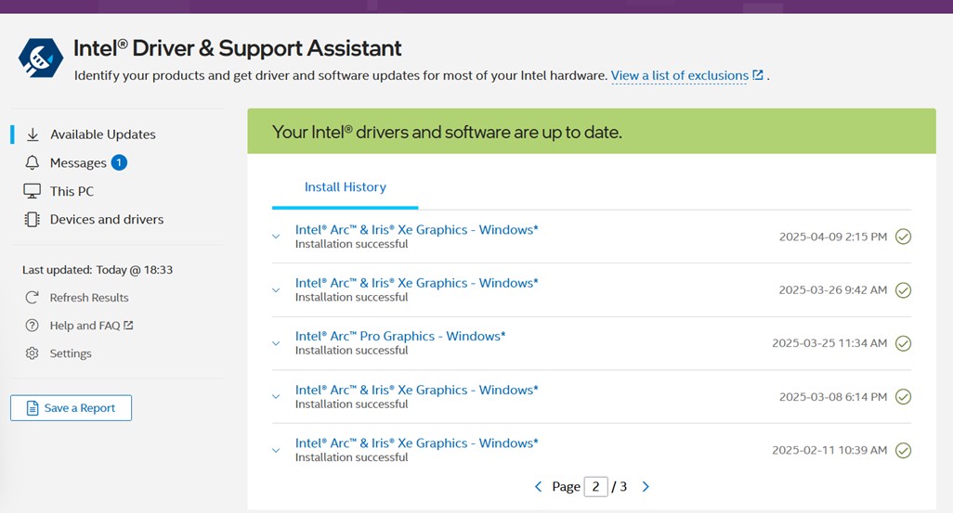The height and width of the screenshot is (513, 953).
Task: Click the Refresh Results circular arrow icon
Action: click(x=33, y=298)
